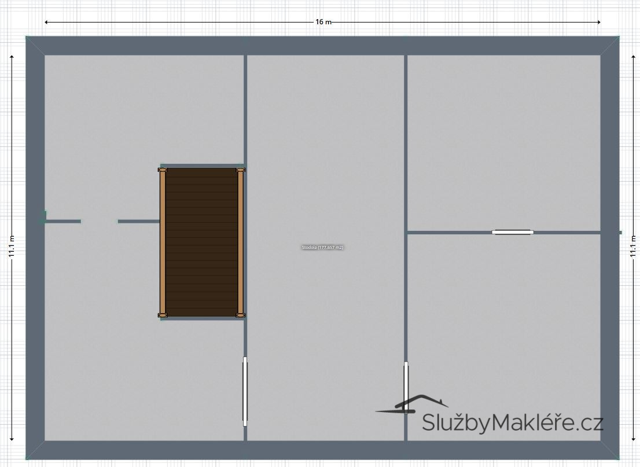The image size is (640, 467).
Task: Select the top-left staircase newel post
Action: coord(163,170)
